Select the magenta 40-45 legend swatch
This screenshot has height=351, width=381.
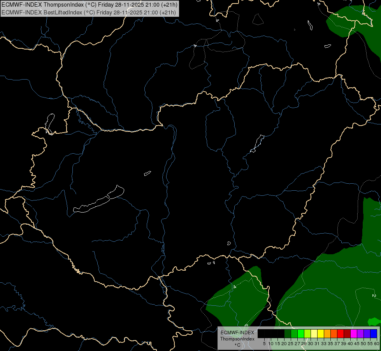click(354, 334)
